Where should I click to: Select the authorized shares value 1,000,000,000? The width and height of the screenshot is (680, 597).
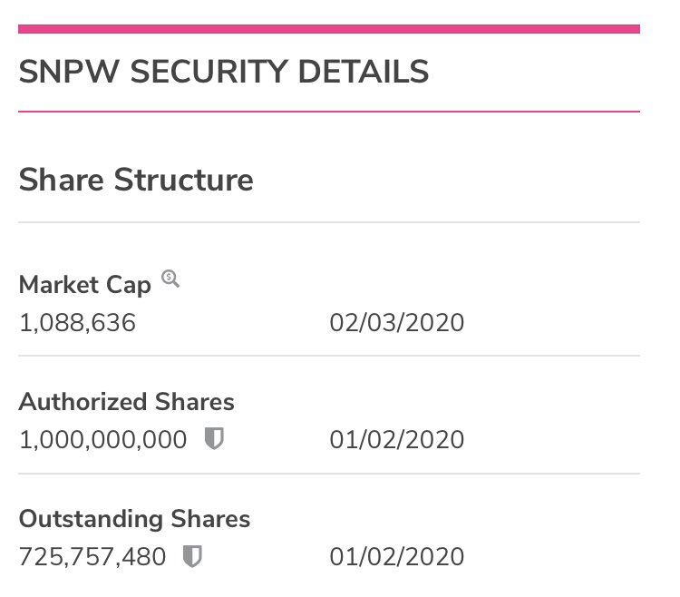(x=103, y=439)
